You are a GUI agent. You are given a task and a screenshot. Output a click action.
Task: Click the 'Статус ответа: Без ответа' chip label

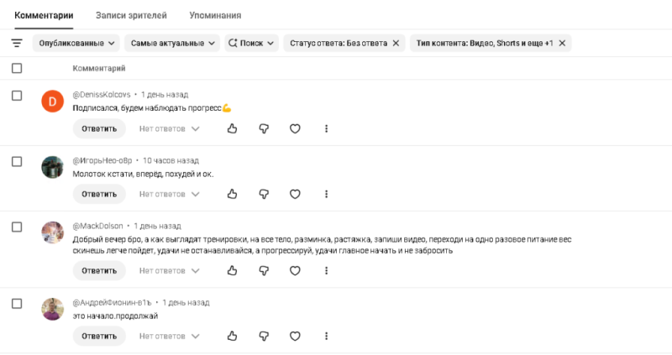(339, 44)
